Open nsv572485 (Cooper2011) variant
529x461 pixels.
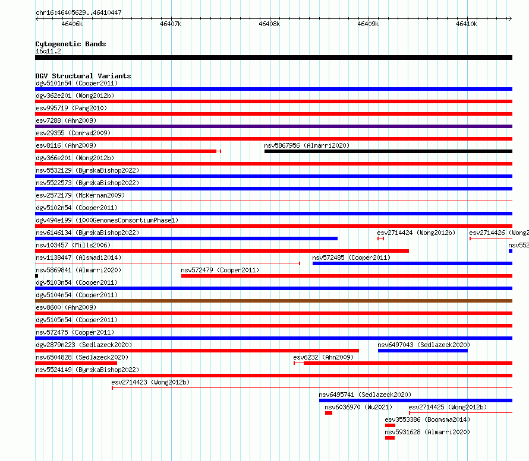(351, 257)
